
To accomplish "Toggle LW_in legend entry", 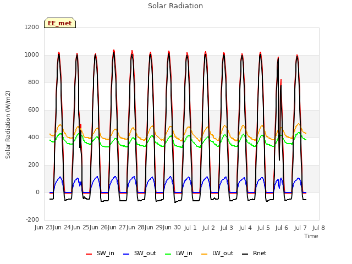I will (179, 253).
